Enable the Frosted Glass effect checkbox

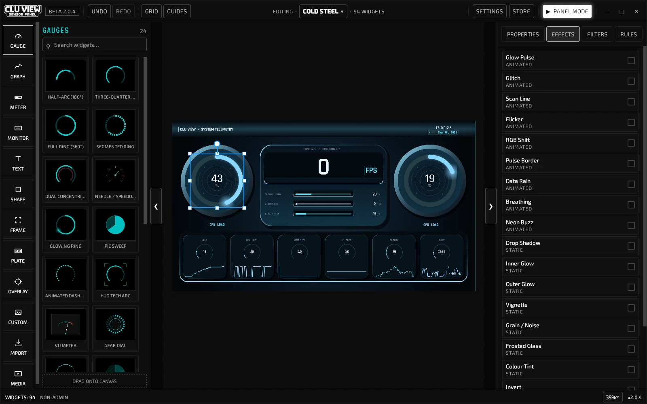point(631,349)
